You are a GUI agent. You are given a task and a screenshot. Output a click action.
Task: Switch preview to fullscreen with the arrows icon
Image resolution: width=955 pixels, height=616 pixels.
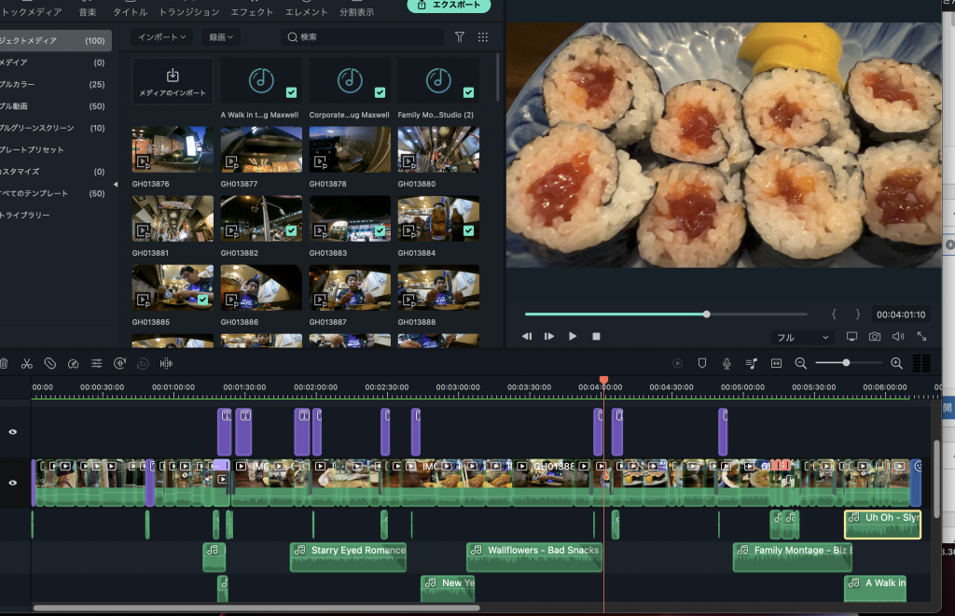click(921, 336)
